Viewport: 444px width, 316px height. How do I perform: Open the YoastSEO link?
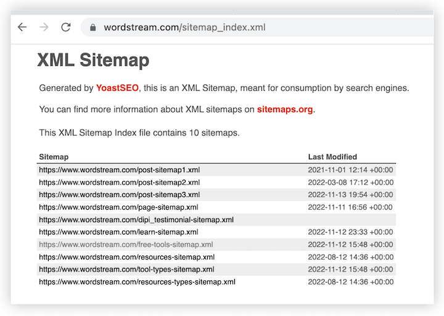pyautogui.click(x=117, y=88)
